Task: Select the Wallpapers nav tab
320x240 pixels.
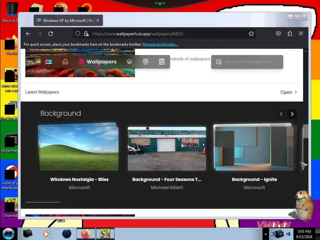Action: click(x=97, y=62)
